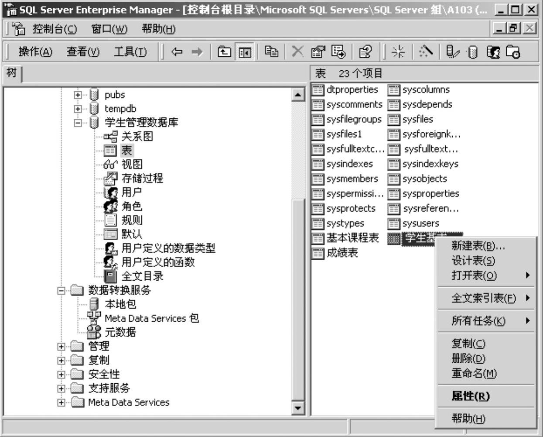Choose 删除(D) from context menu
Screen dimensions: 543x437
pos(486,358)
